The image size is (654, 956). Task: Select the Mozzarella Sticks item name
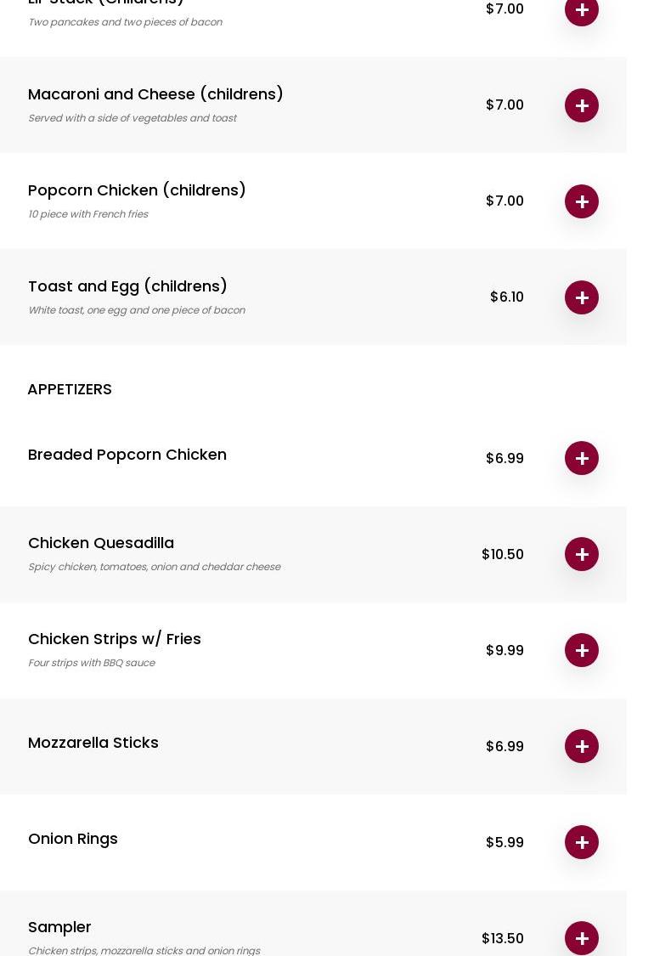click(x=93, y=743)
